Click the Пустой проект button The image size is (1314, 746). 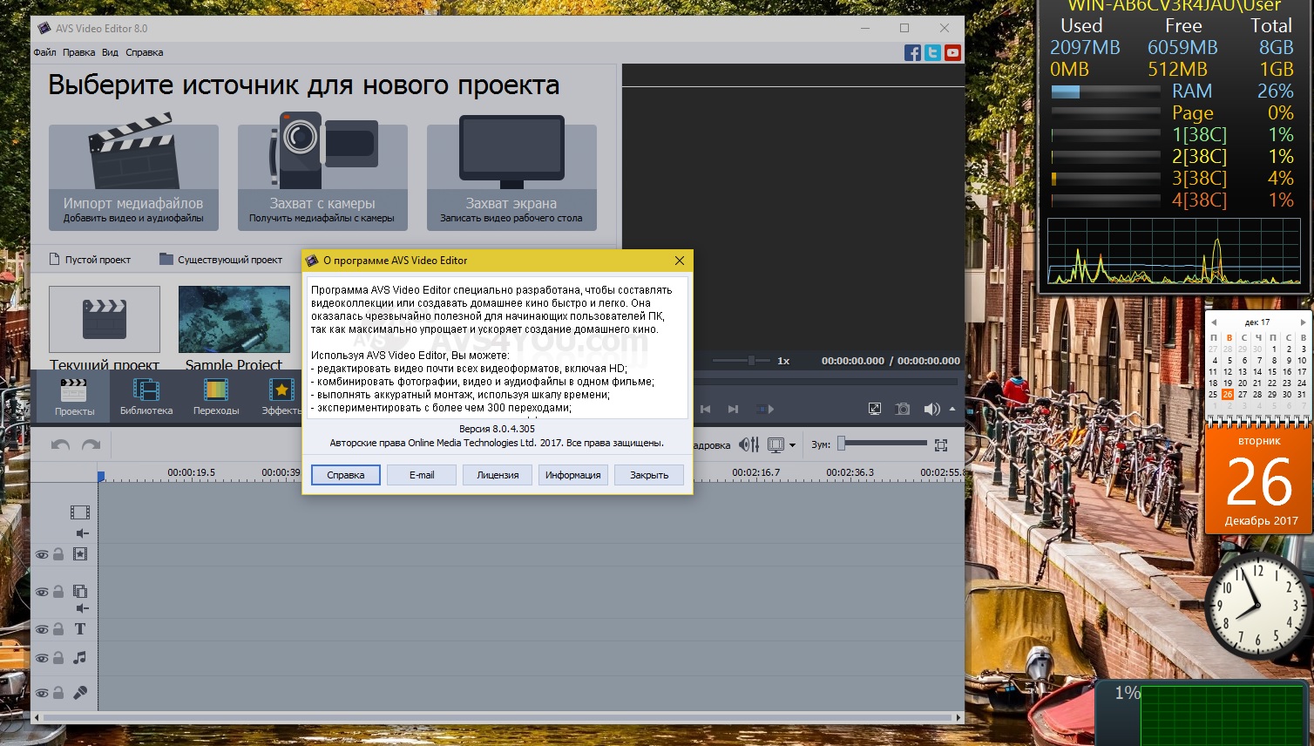tap(90, 260)
